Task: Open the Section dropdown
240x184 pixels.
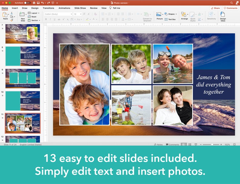Action: click(x=34, y=20)
